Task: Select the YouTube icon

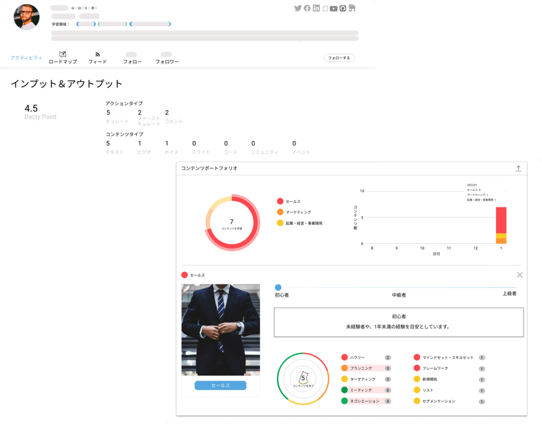Action: pos(333,9)
